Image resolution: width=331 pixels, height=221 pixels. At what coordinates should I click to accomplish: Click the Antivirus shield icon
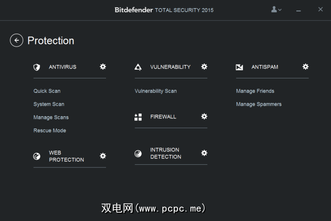point(37,67)
